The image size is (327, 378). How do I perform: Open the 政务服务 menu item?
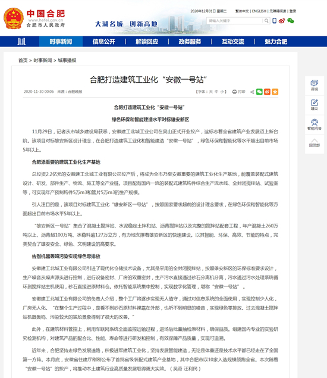[x=190, y=42]
